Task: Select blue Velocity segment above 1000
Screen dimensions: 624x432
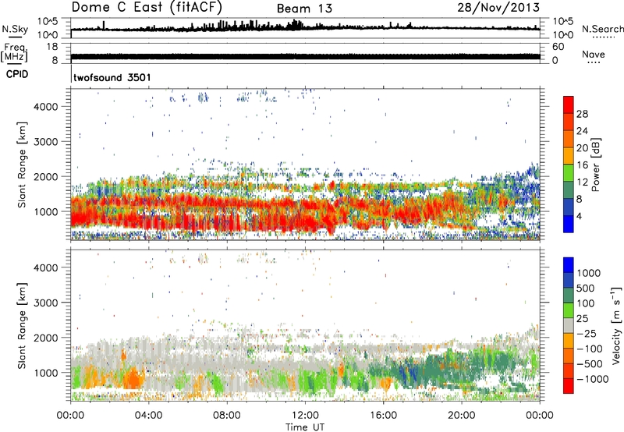Action: 569,265
